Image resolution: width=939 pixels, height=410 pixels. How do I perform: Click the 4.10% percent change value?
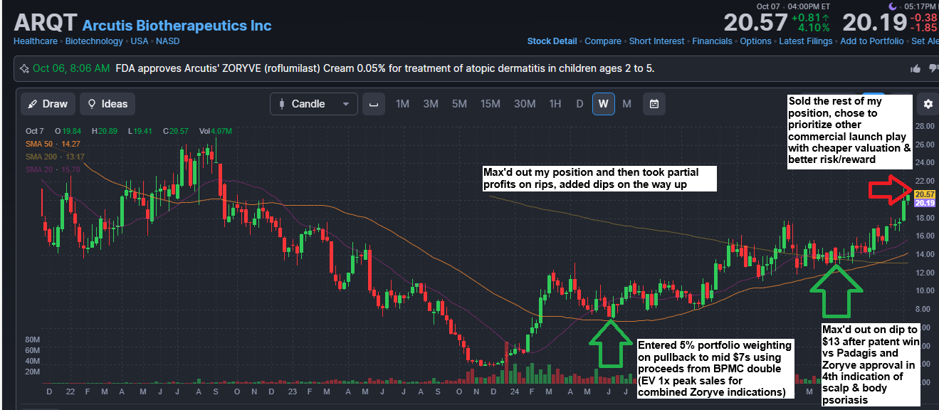814,28
